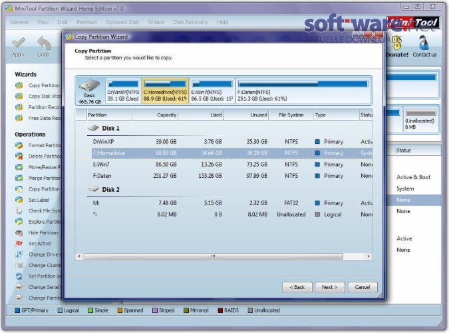Viewport: 449px width, 333px height.
Task: Sort by the Unused column header
Action: tap(245, 115)
